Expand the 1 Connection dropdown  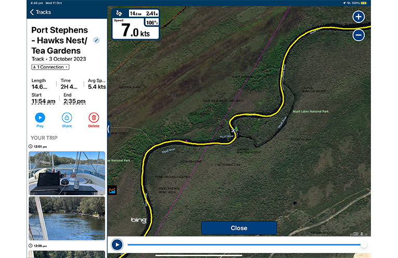point(50,67)
